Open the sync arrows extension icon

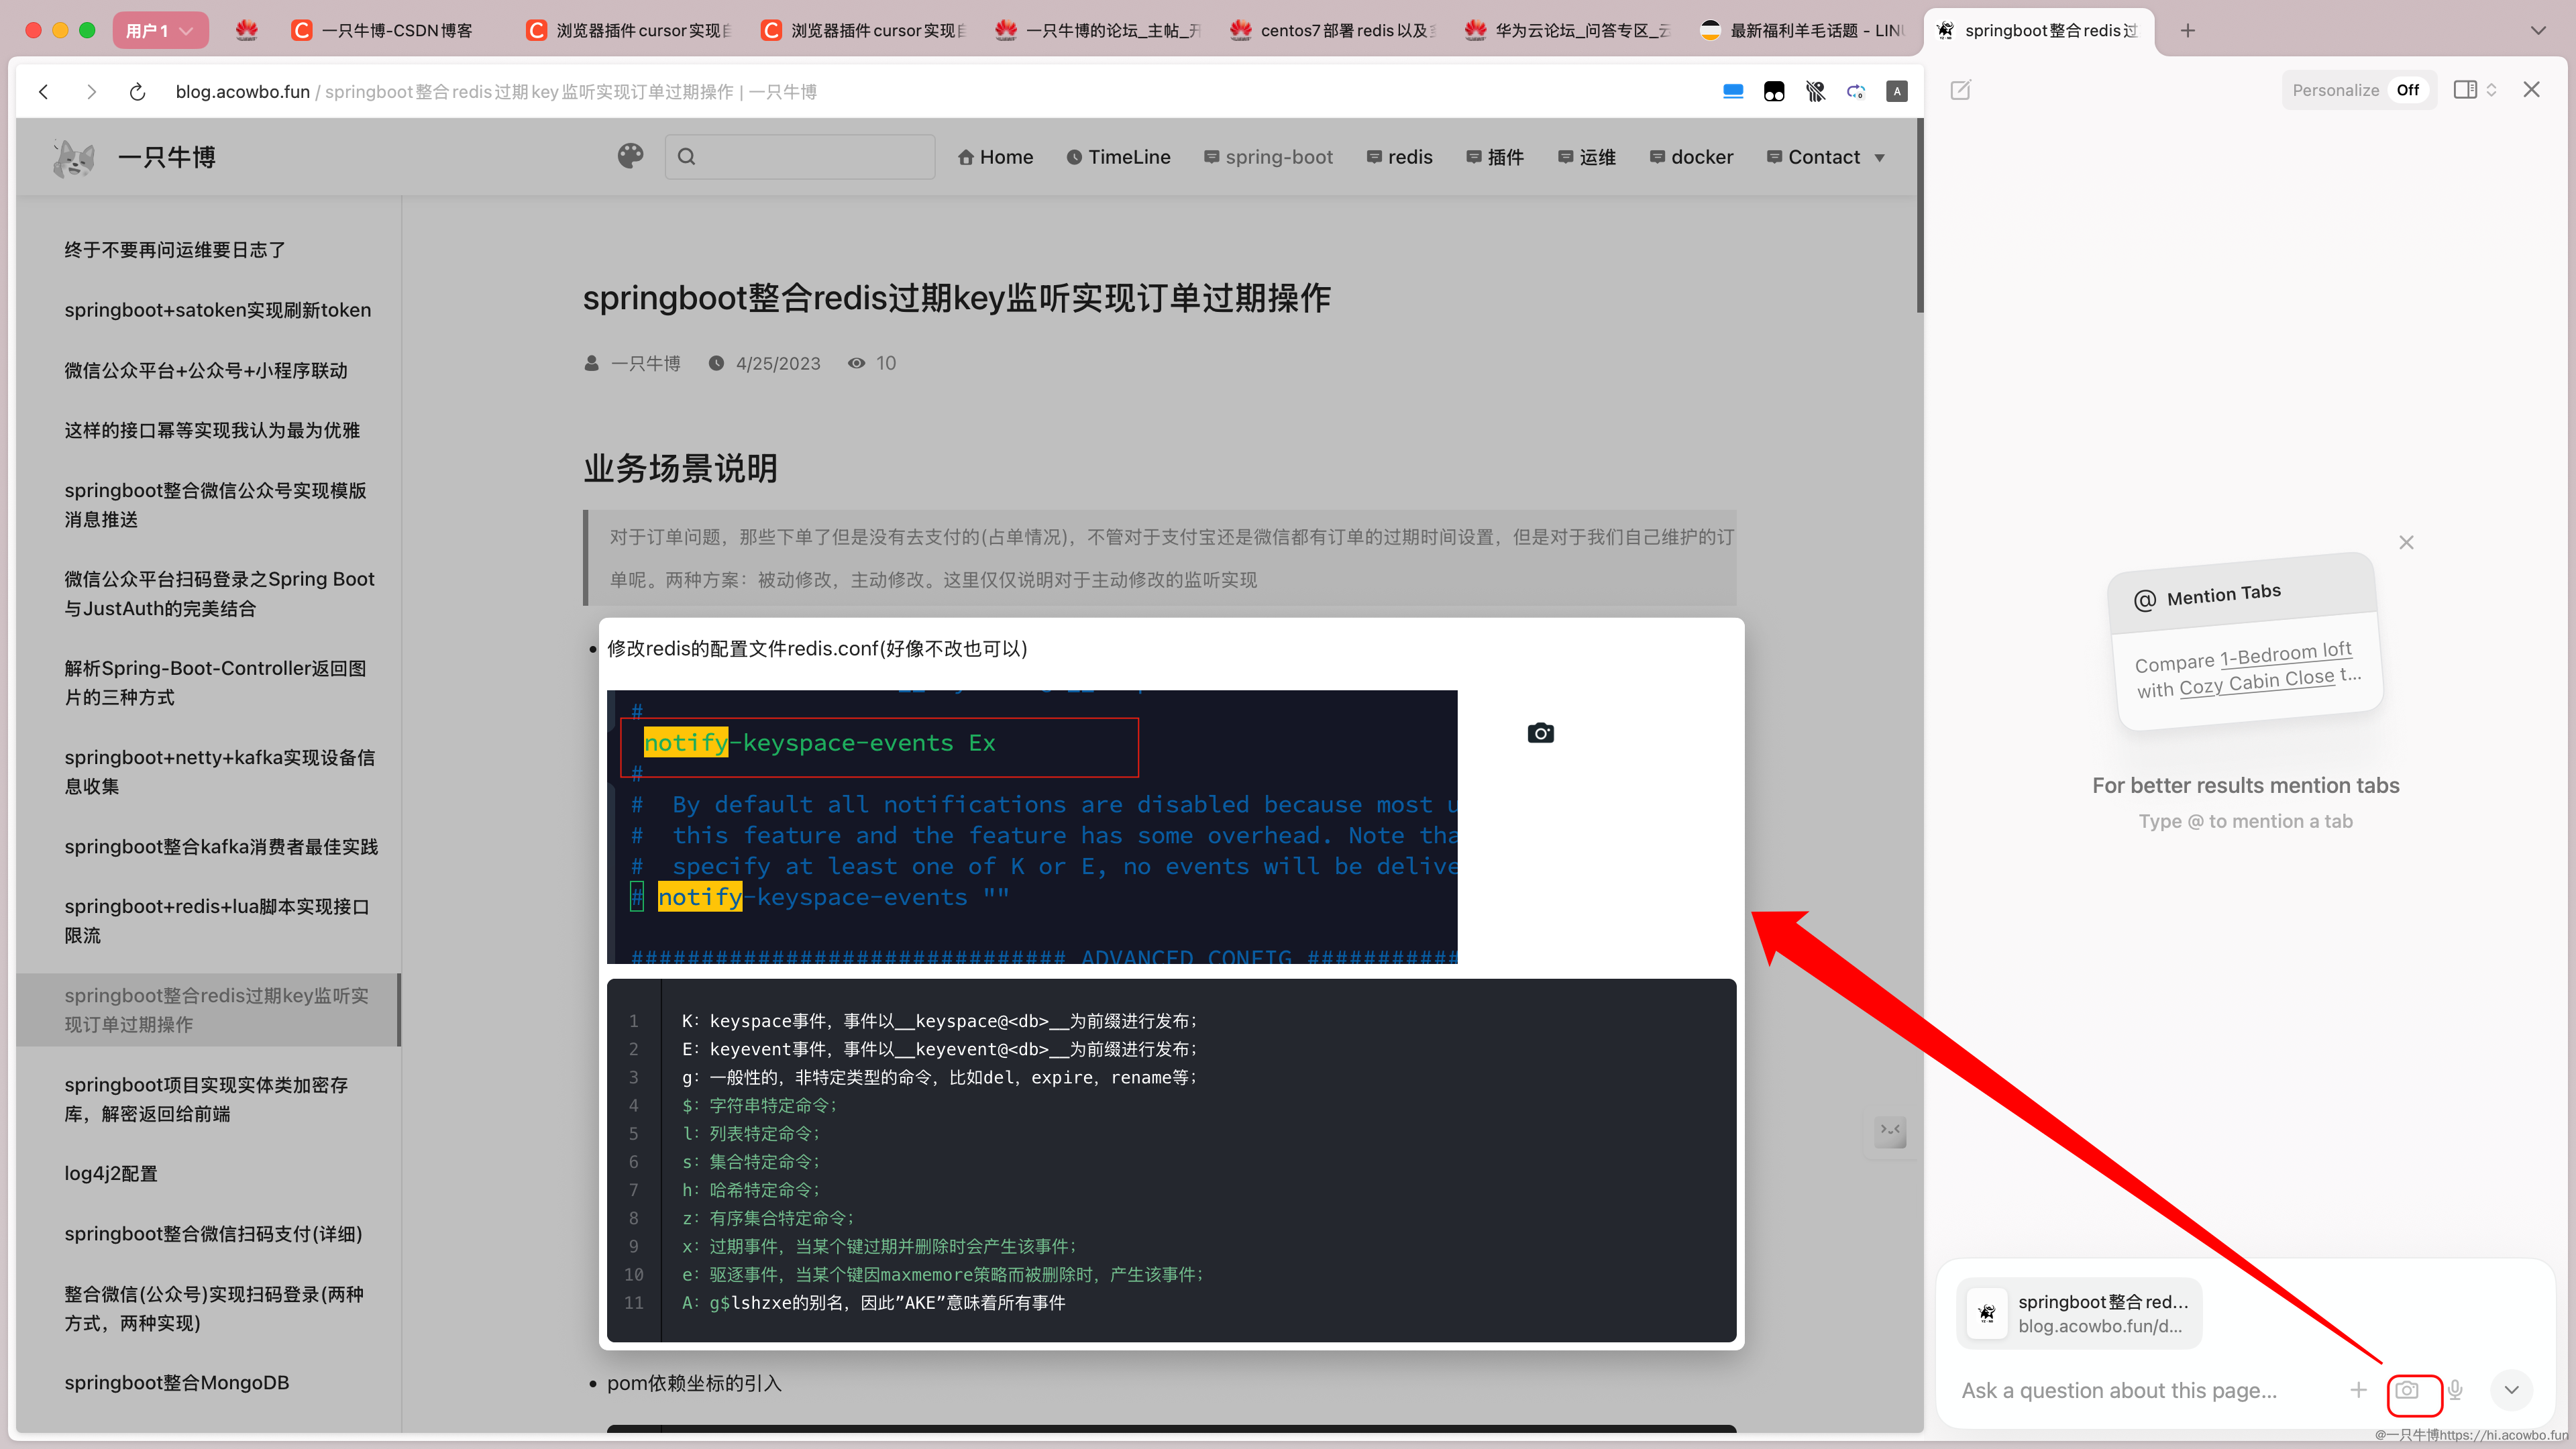[1856, 92]
